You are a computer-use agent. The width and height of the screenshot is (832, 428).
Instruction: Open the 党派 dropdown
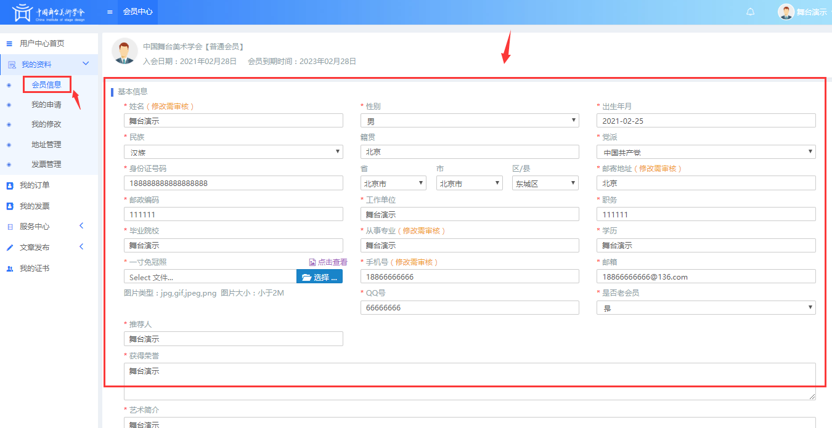point(706,151)
